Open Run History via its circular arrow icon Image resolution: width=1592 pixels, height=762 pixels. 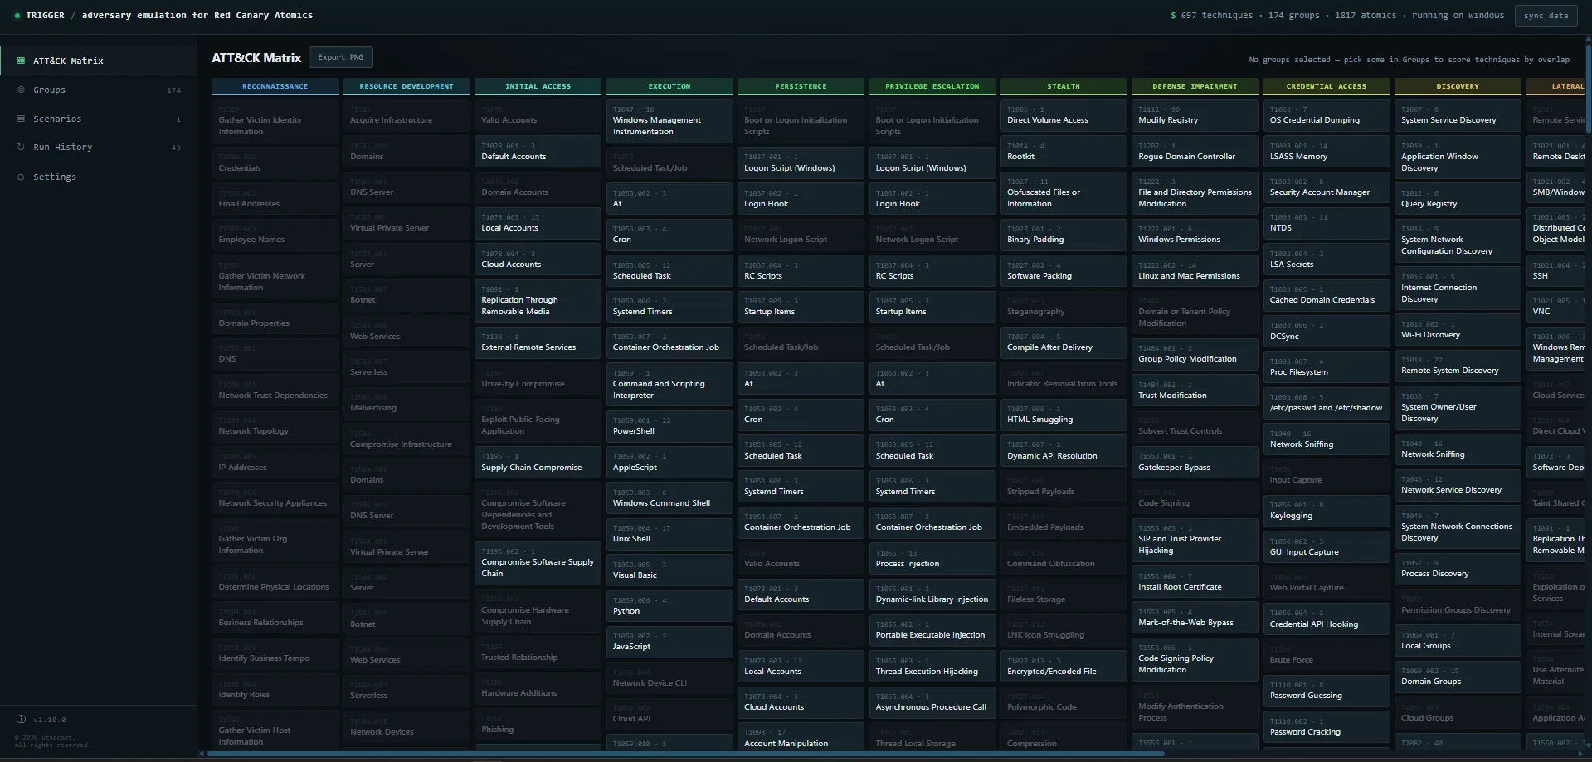click(x=21, y=147)
